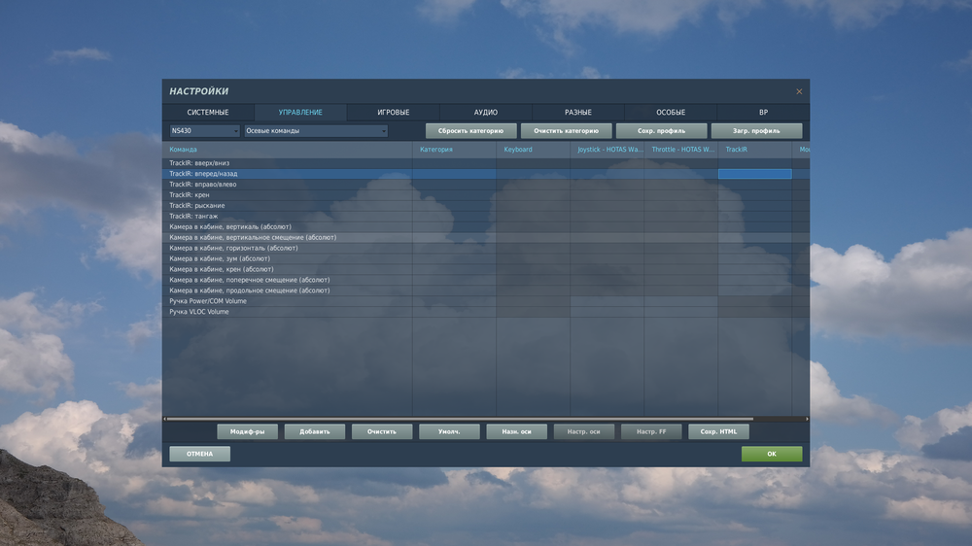Switch to the СИСТЕМНЫЕ tab
Viewport: 972px width, 546px height.
pyautogui.click(x=208, y=112)
